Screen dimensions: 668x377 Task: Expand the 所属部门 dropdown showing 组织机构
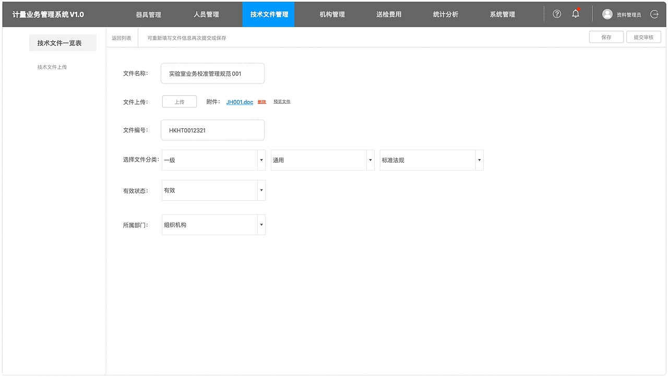(213, 225)
